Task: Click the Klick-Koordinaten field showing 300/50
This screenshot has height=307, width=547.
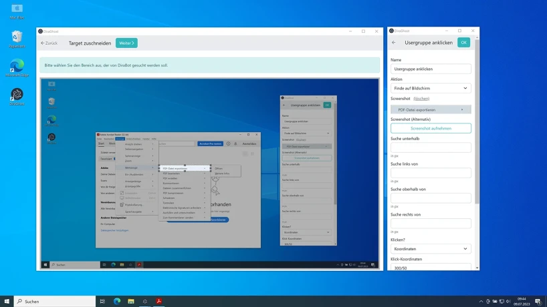Action: point(431,267)
